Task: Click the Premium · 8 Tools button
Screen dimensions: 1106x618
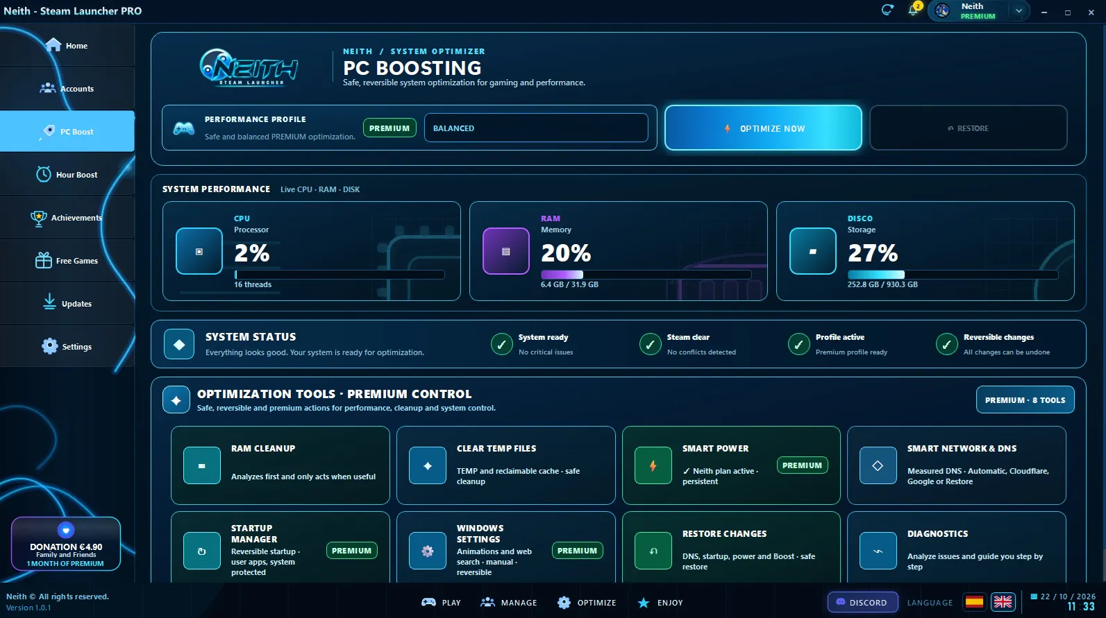Action: [1025, 400]
